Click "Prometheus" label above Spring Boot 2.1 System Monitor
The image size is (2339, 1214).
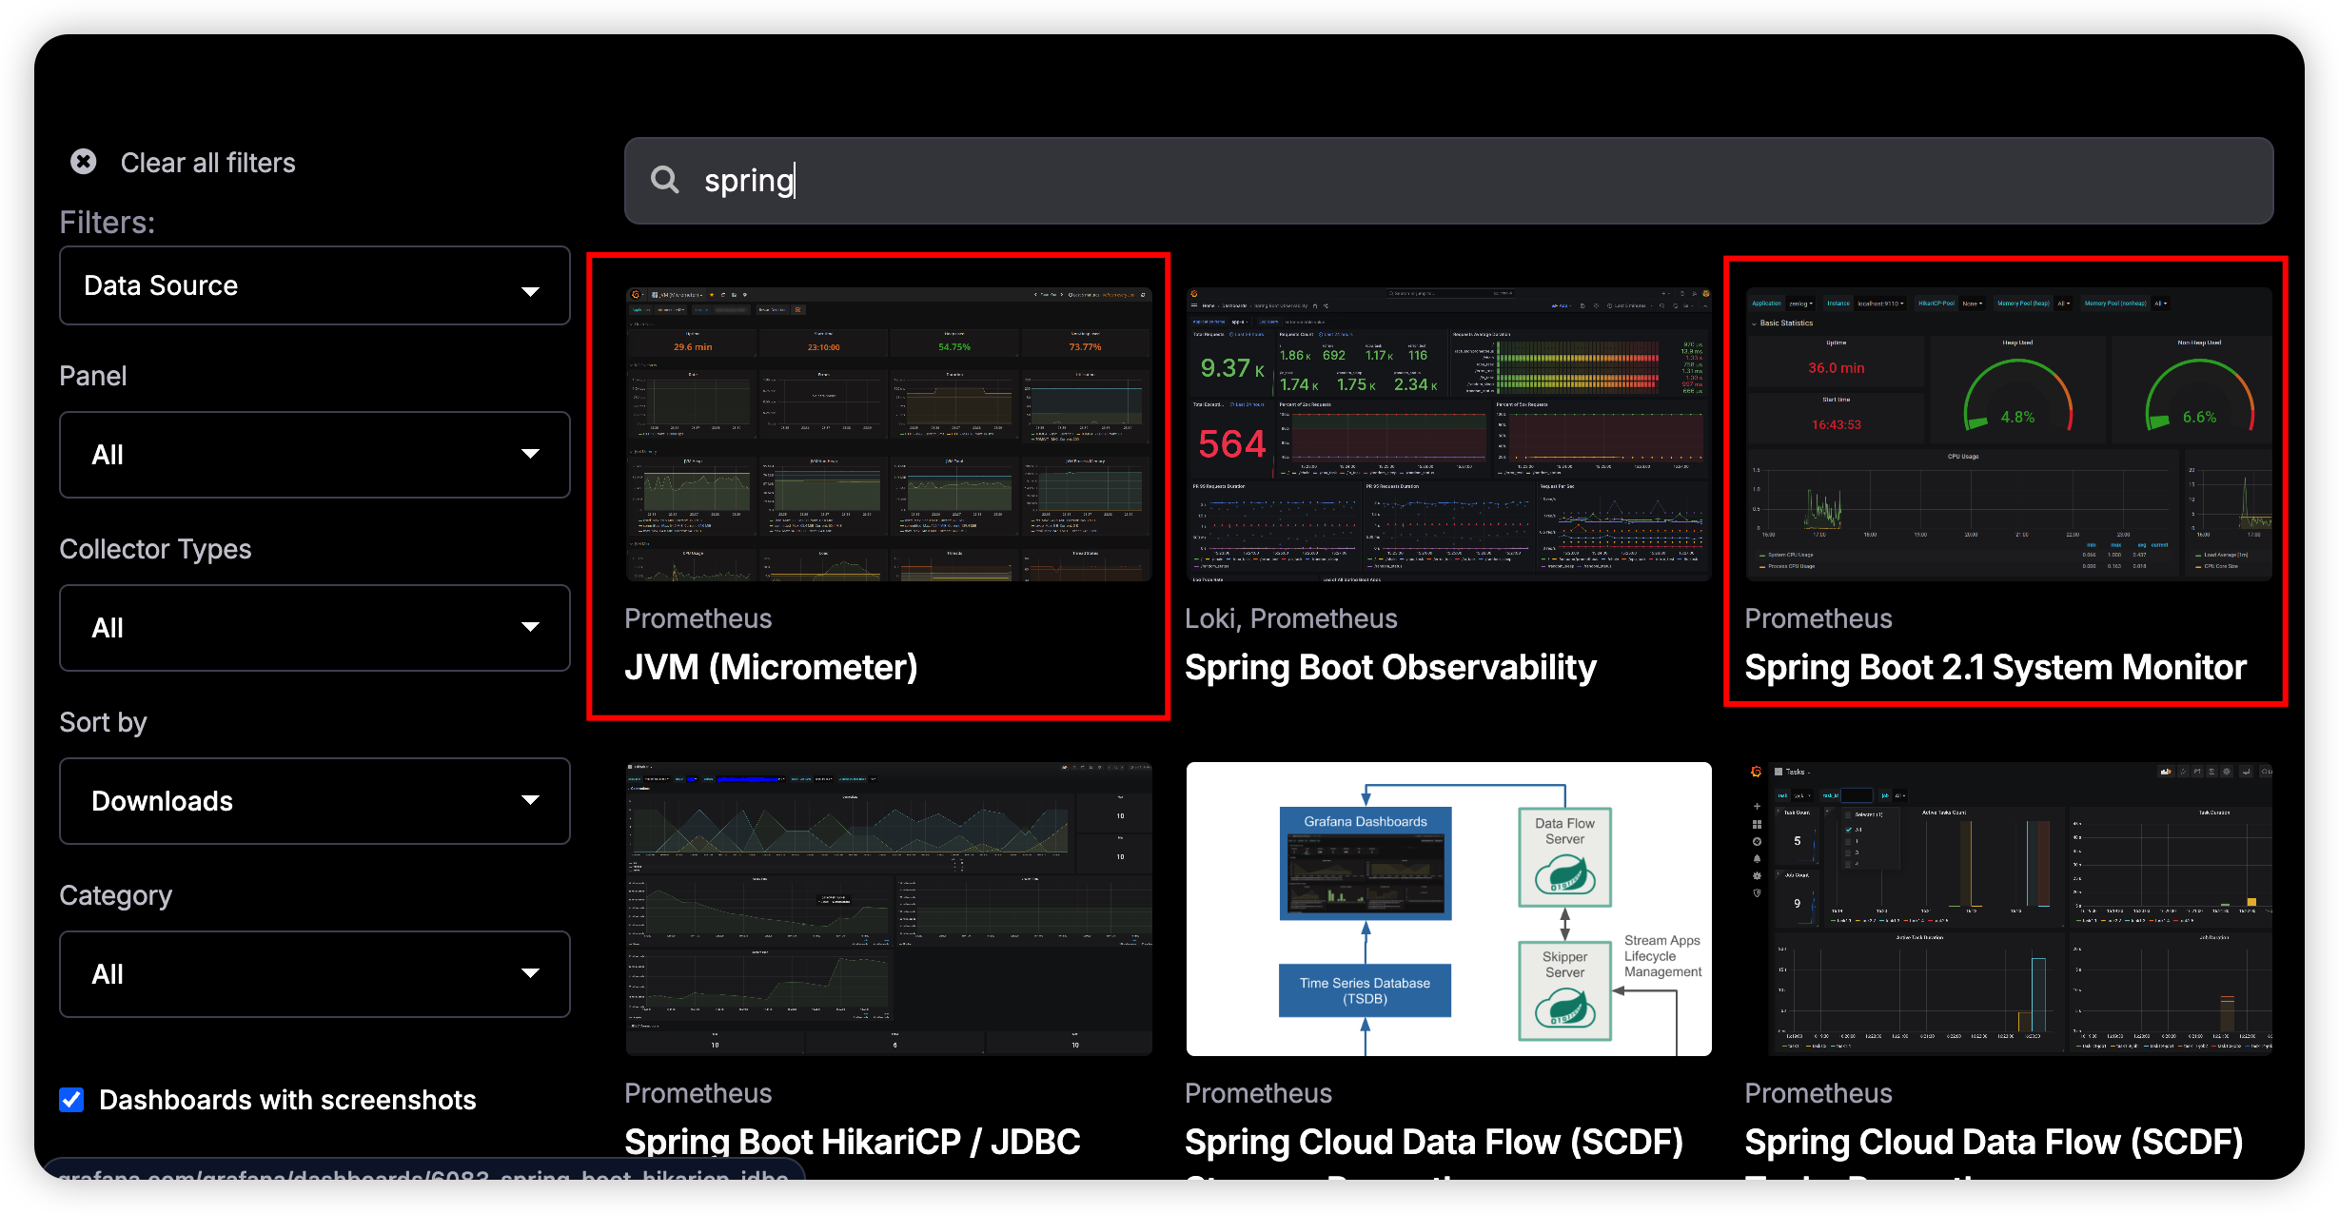point(1818,618)
